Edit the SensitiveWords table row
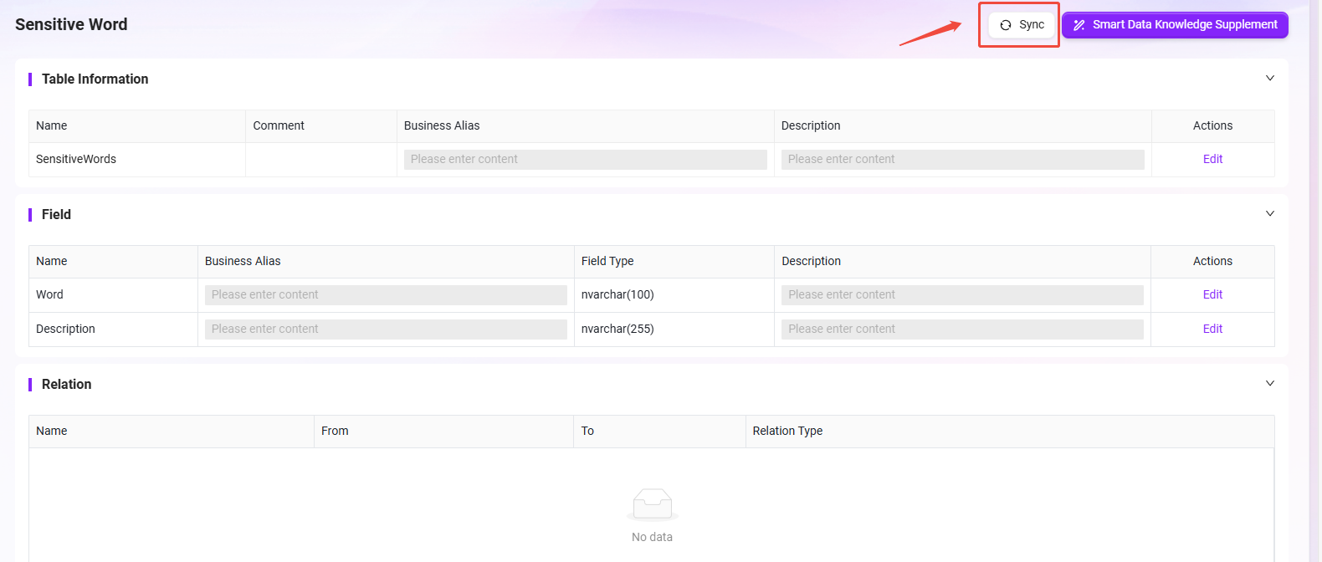The width and height of the screenshot is (1322, 562). point(1212,159)
